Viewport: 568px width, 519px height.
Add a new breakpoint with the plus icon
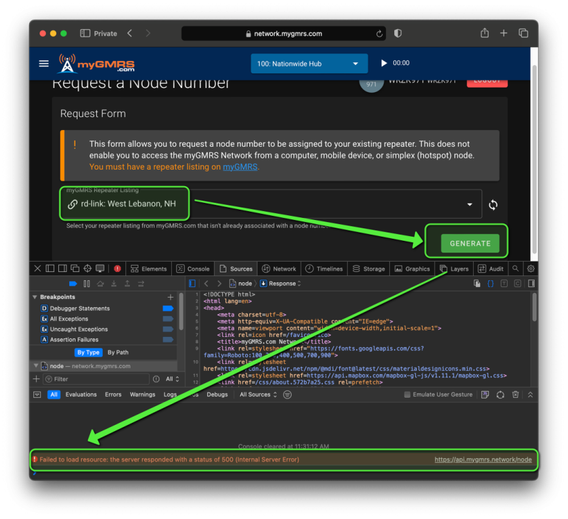point(171,297)
